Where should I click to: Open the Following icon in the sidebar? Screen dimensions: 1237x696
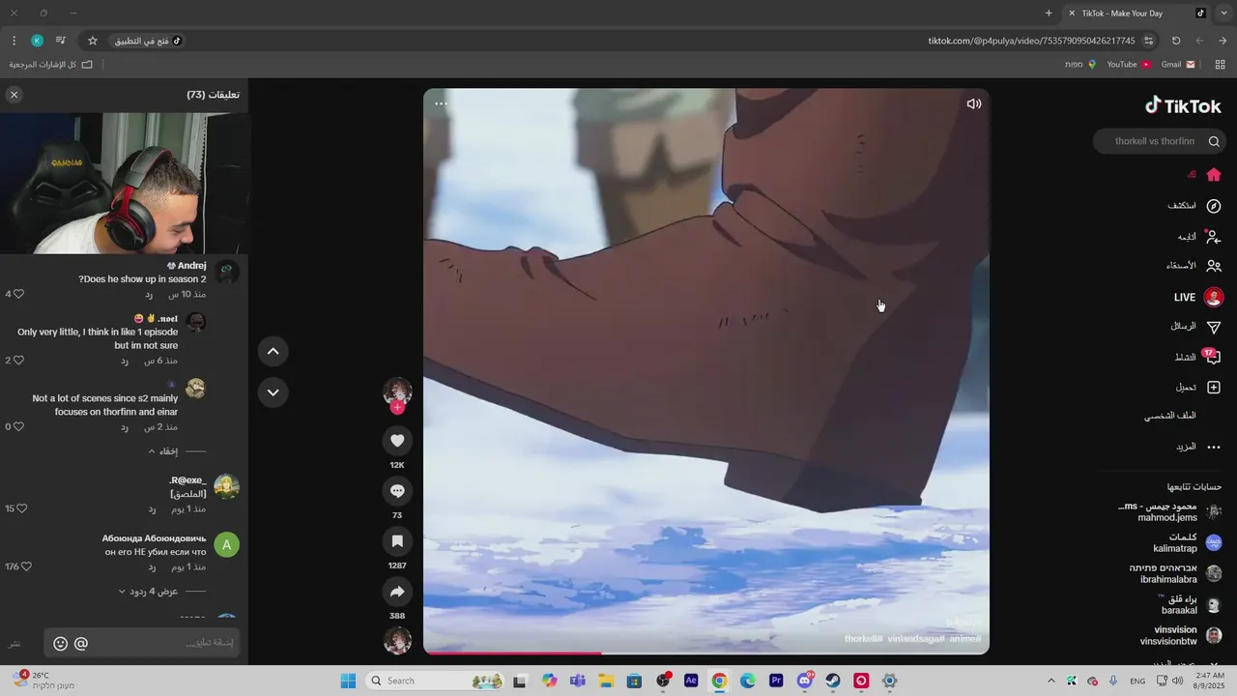coord(1214,236)
